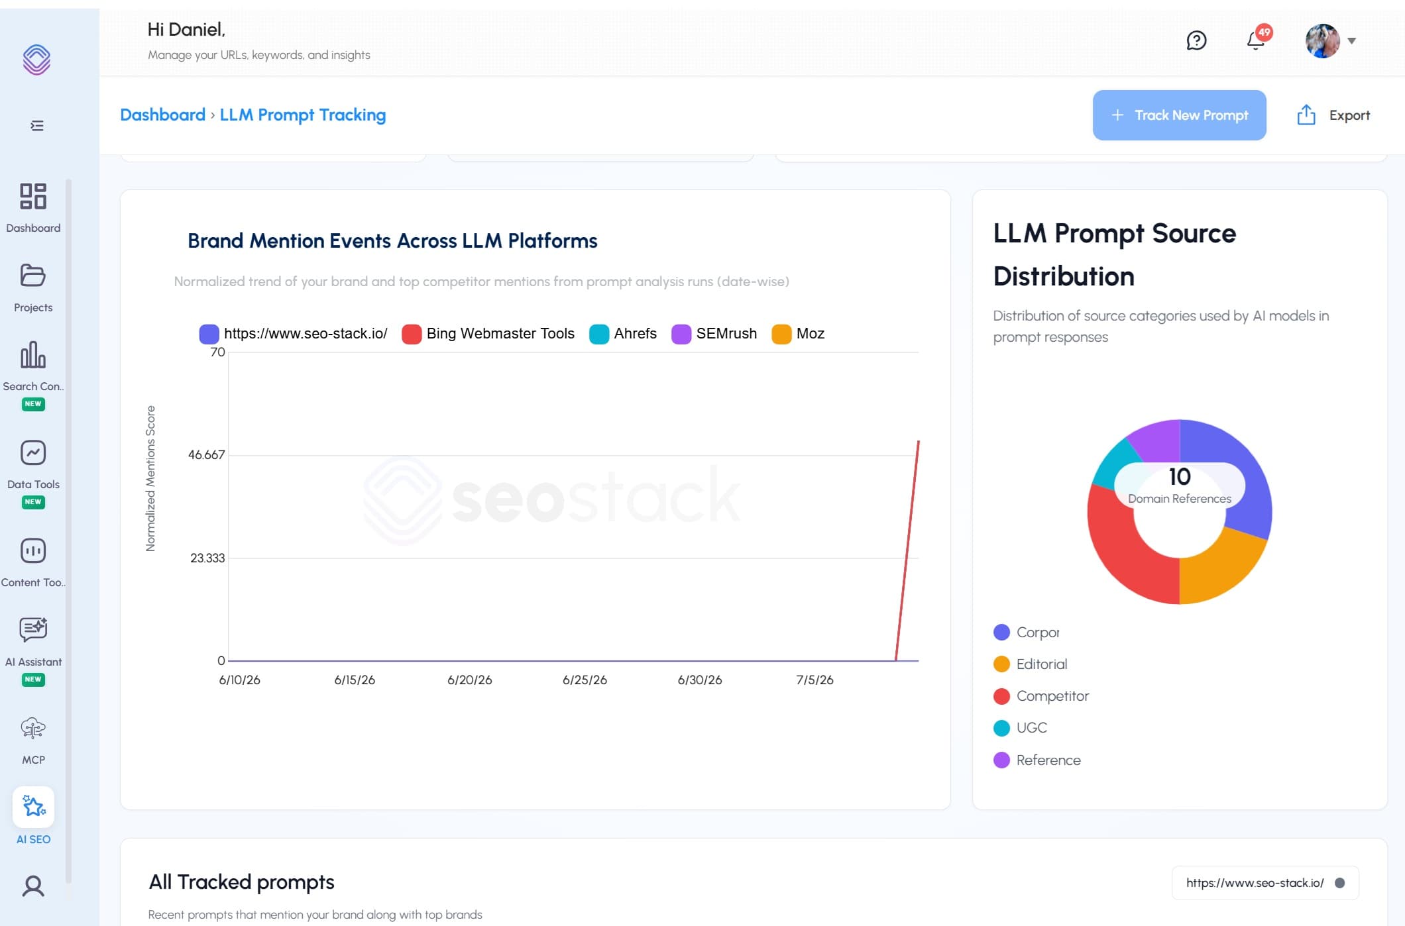The width and height of the screenshot is (1405, 926).
Task: Collapse the sidebar with the menu toggle icon
Action: 37,126
